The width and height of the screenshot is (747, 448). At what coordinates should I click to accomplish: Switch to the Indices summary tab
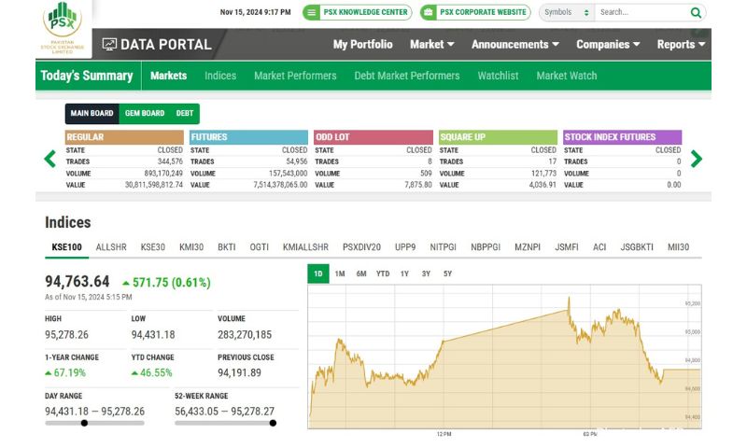coord(220,76)
